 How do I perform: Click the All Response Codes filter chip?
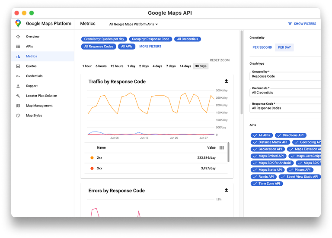(99, 47)
